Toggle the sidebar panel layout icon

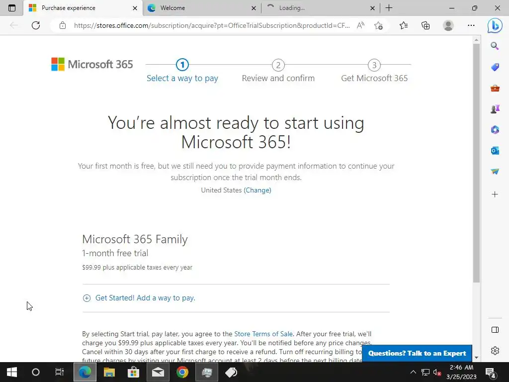[x=495, y=330]
